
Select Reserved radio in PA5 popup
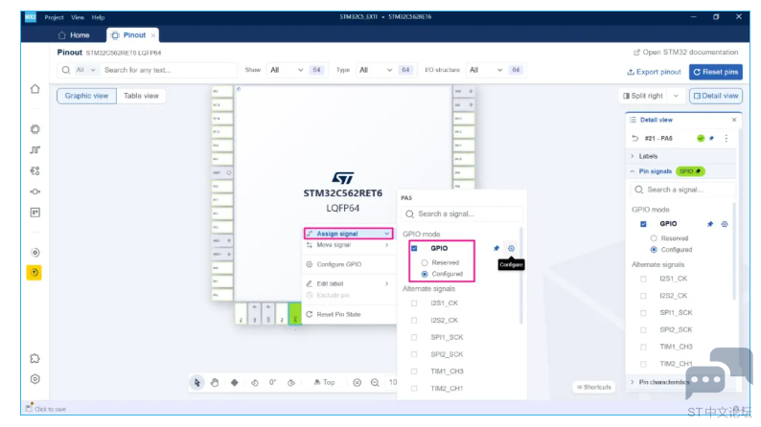(x=425, y=262)
